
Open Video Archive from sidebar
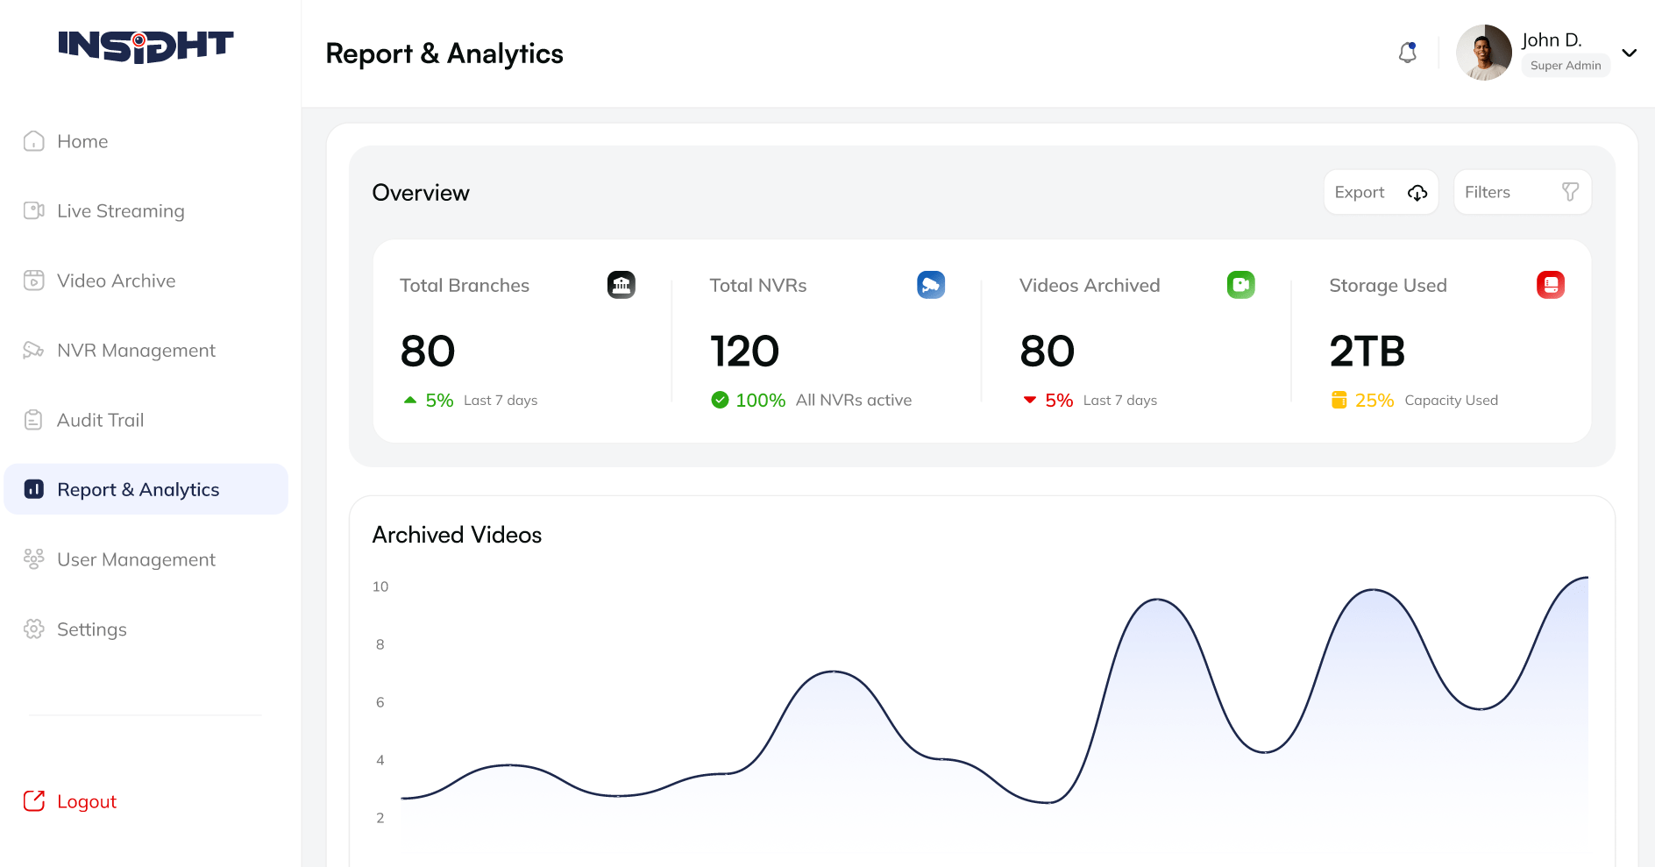116,281
